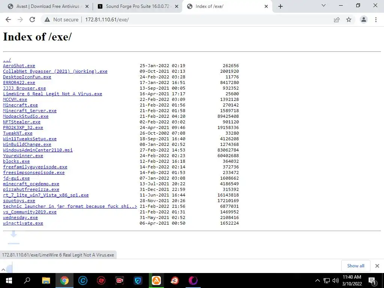This screenshot has height=288, width=384.
Task: Click the Chrome taskbar icon
Action: coord(64,280)
